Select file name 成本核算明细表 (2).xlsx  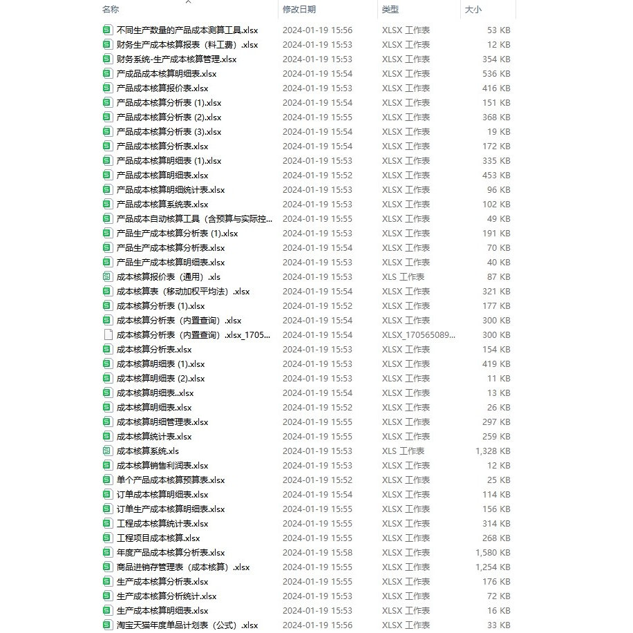click(161, 378)
